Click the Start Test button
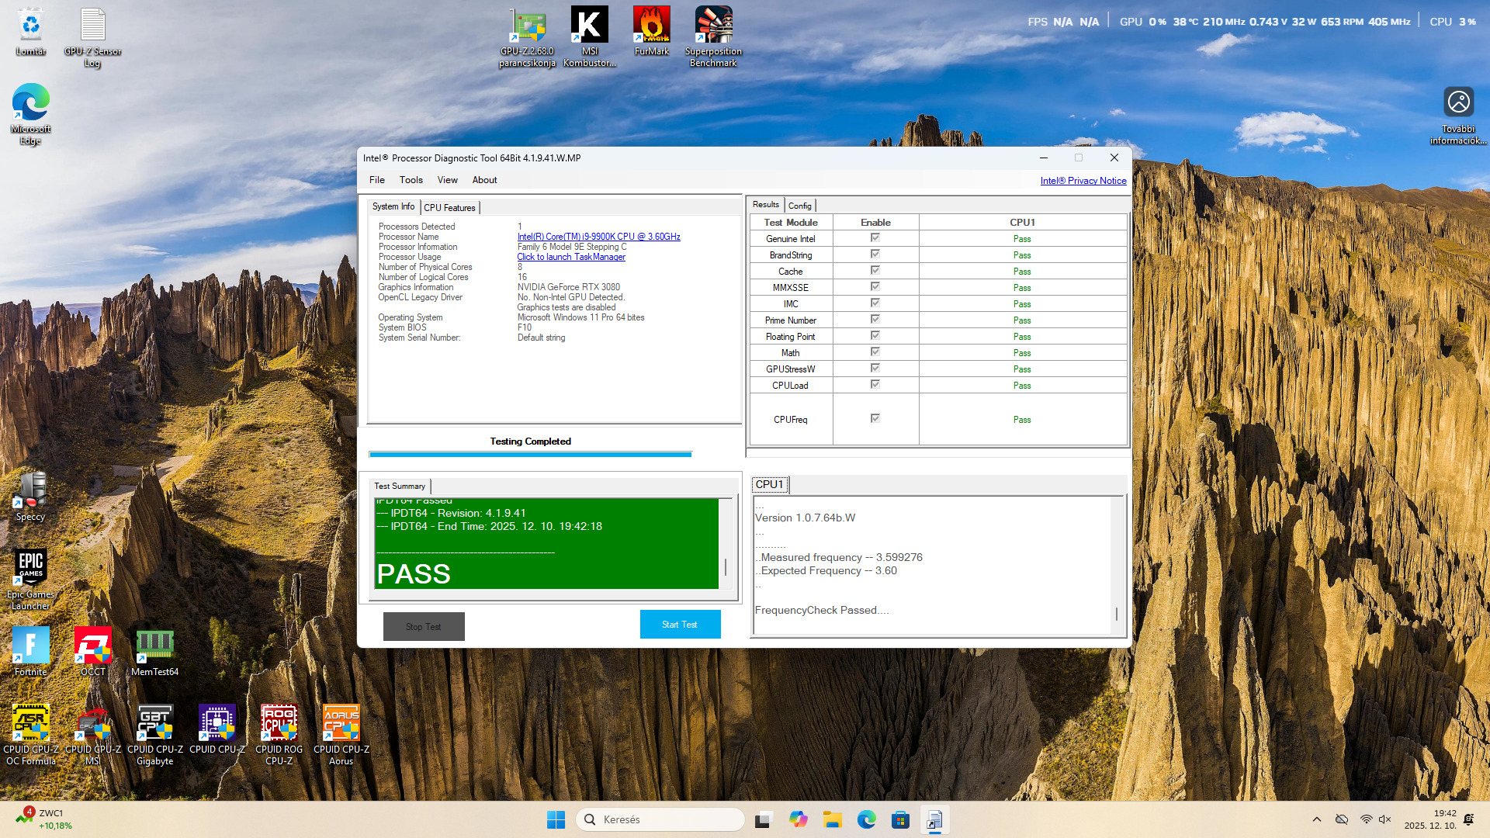The width and height of the screenshot is (1490, 838). tap(680, 625)
